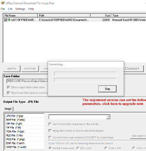Click the Excel file icon beside LIST OF FREEWAR
The width and height of the screenshot is (146, 151).
(9, 20)
